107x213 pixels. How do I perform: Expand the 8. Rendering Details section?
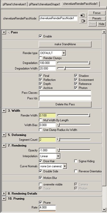click(4, 193)
